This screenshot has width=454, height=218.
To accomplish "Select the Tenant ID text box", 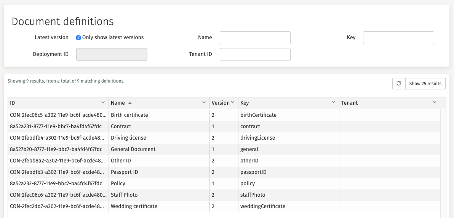I will [x=255, y=54].
